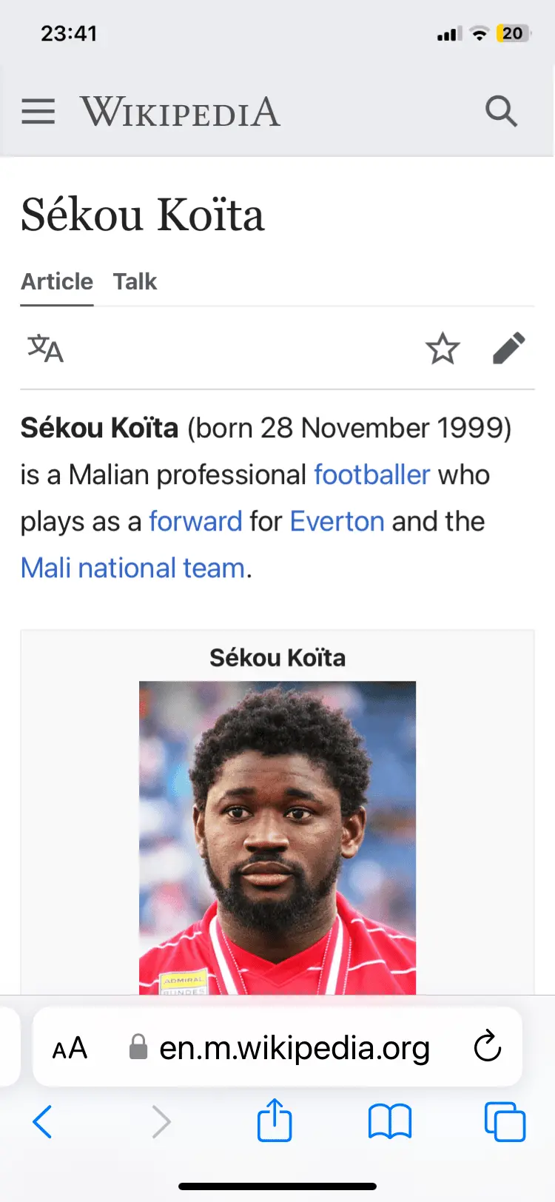Tap the en.m.wikipedia.org address bar
555x1202 pixels.
tap(294, 1048)
